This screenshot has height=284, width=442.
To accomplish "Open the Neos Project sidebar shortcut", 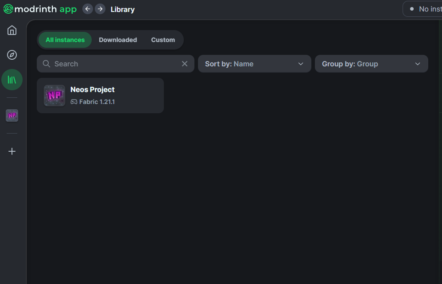I will pyautogui.click(x=12, y=115).
